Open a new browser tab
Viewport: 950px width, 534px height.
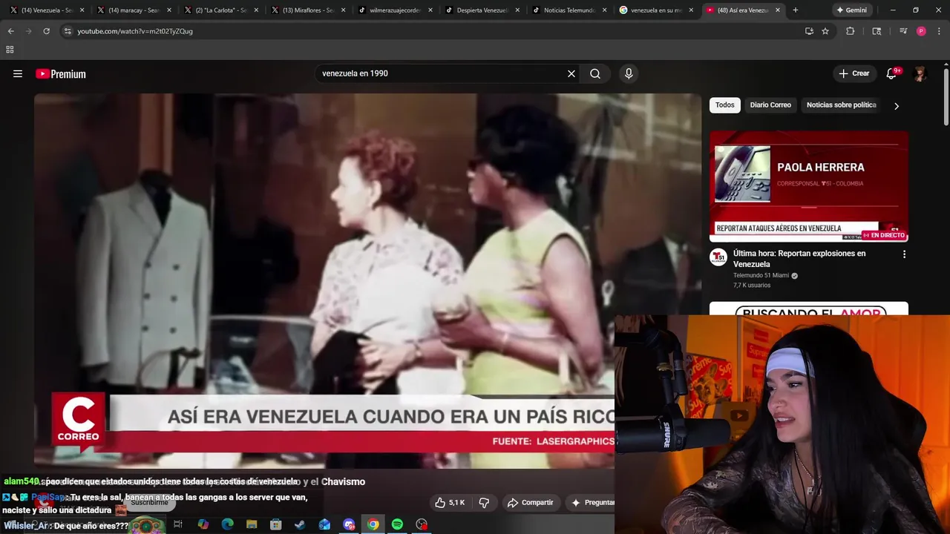coord(795,10)
